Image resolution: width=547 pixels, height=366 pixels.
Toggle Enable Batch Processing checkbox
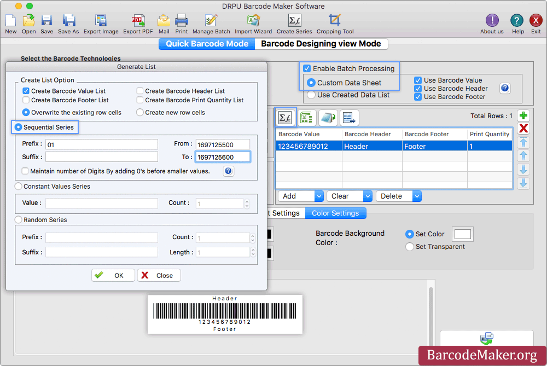coord(307,68)
